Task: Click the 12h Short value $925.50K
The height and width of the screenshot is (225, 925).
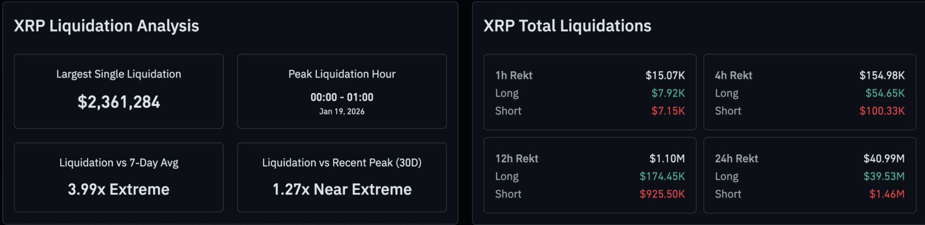Action: point(662,194)
